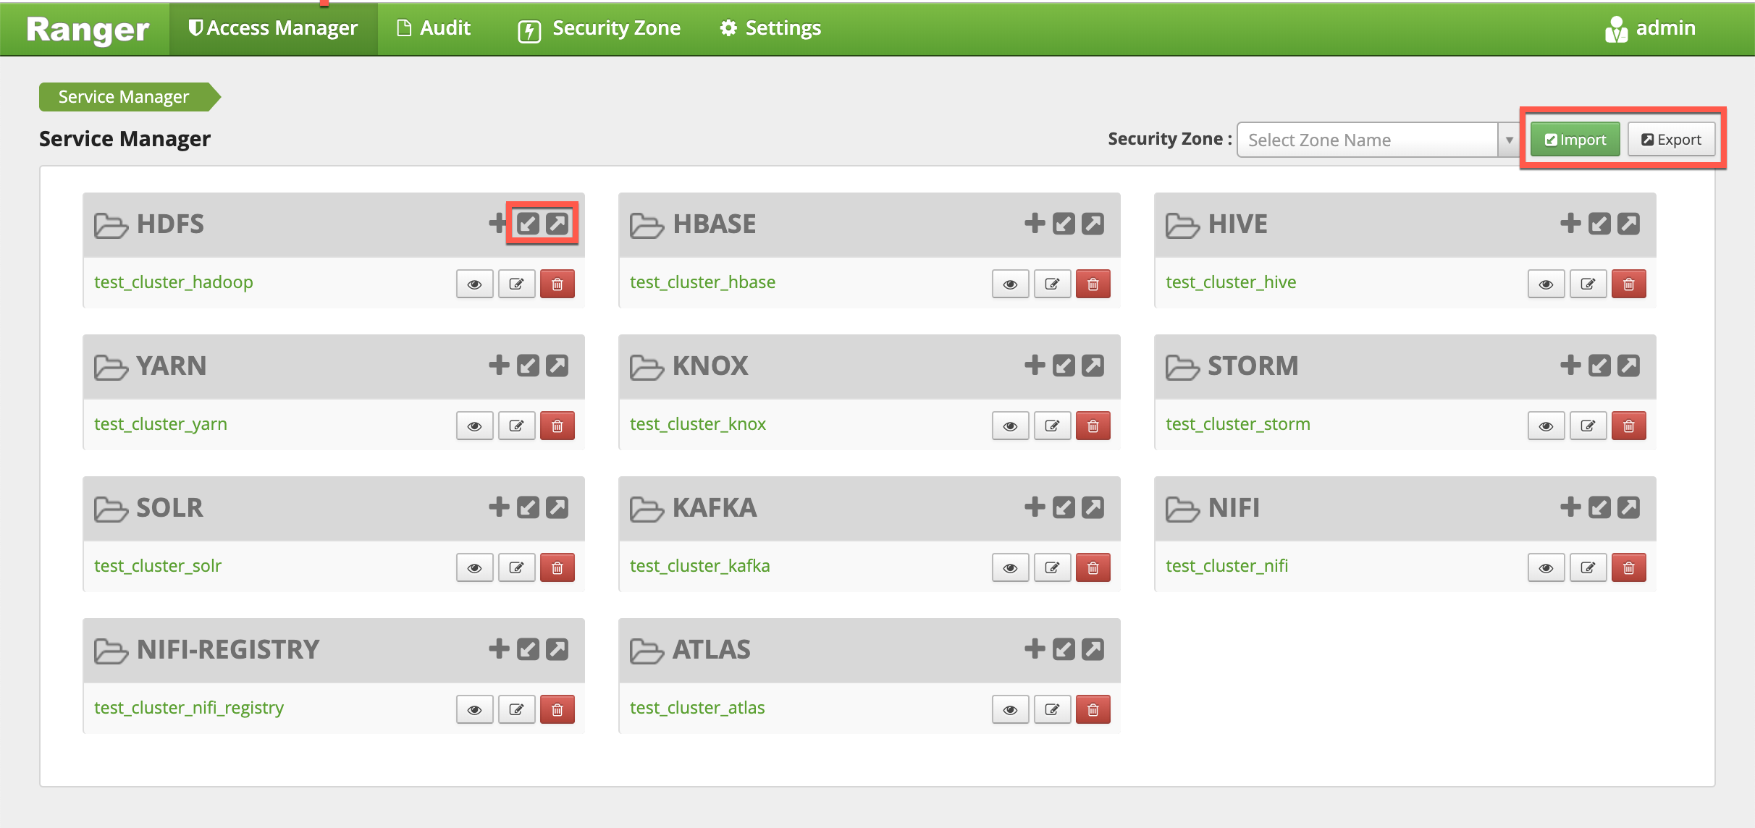
Task: View test_cluster_nifi service details
Action: (1546, 567)
